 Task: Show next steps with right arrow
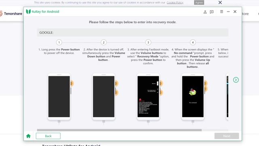pyautogui.click(x=236, y=80)
